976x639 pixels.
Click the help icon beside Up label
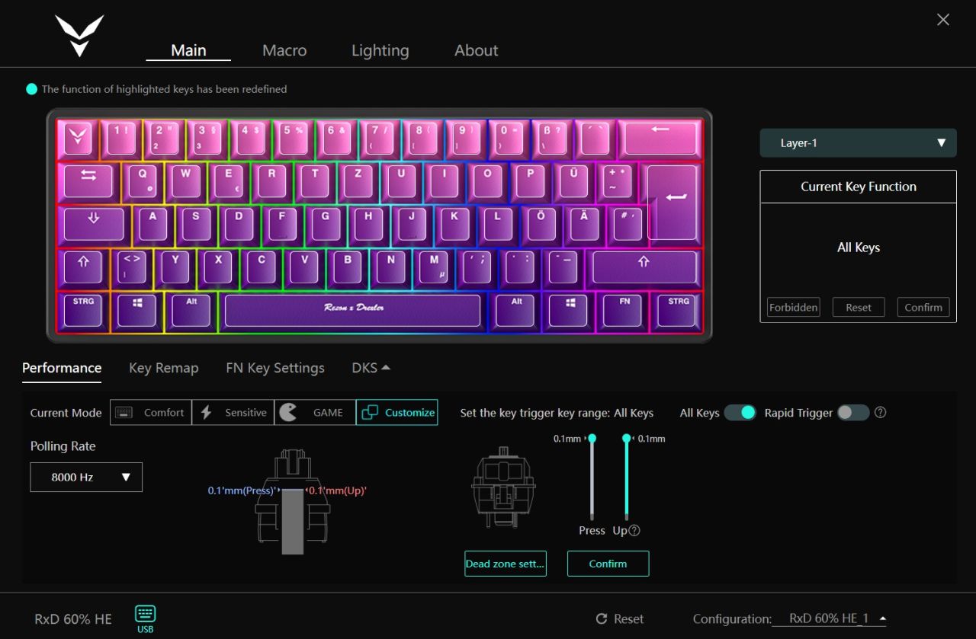[634, 531]
